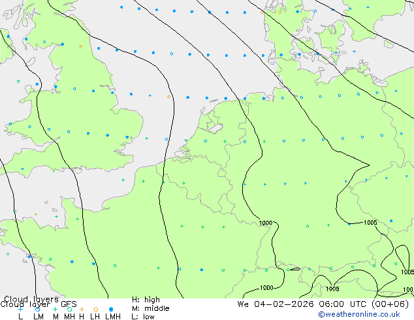Click the 'LMH' legend label text
414x320 pixels.
pos(113,317)
